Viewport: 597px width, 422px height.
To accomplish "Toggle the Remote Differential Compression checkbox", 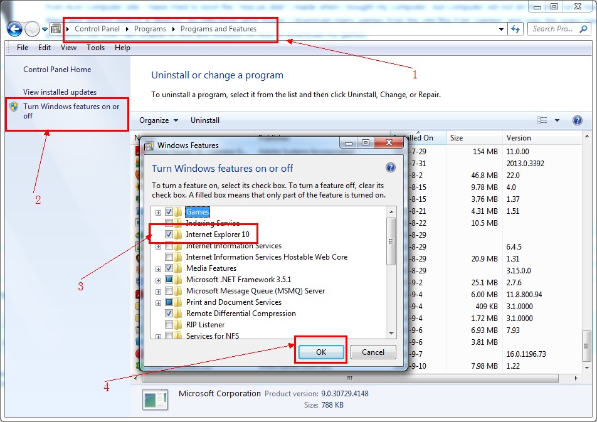I will [169, 314].
